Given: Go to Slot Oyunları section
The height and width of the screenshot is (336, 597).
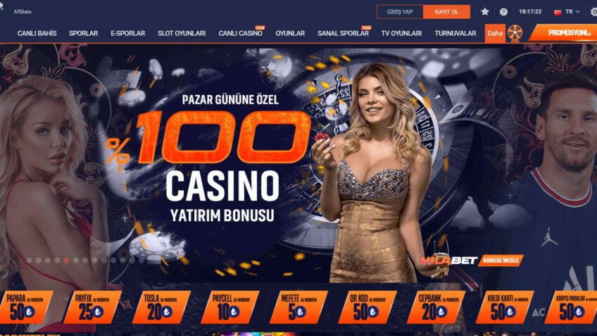Looking at the screenshot, I should coord(182,33).
